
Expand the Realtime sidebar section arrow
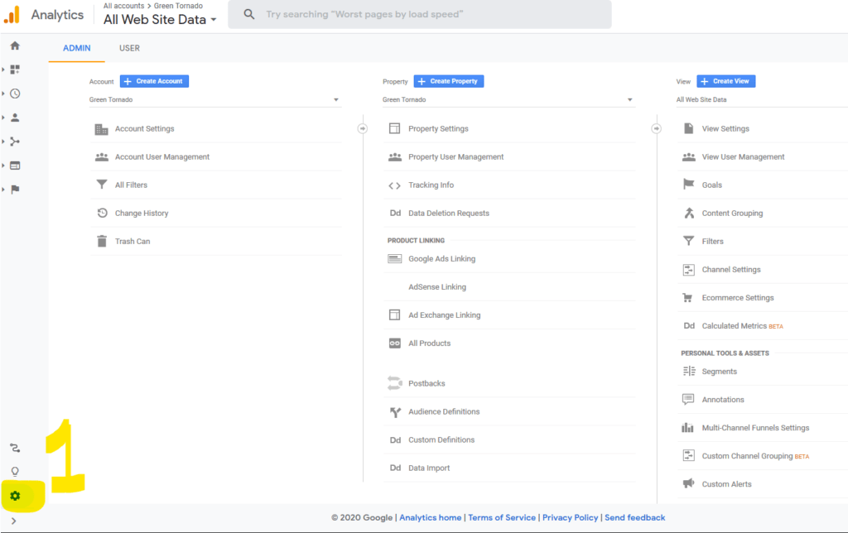[3, 94]
